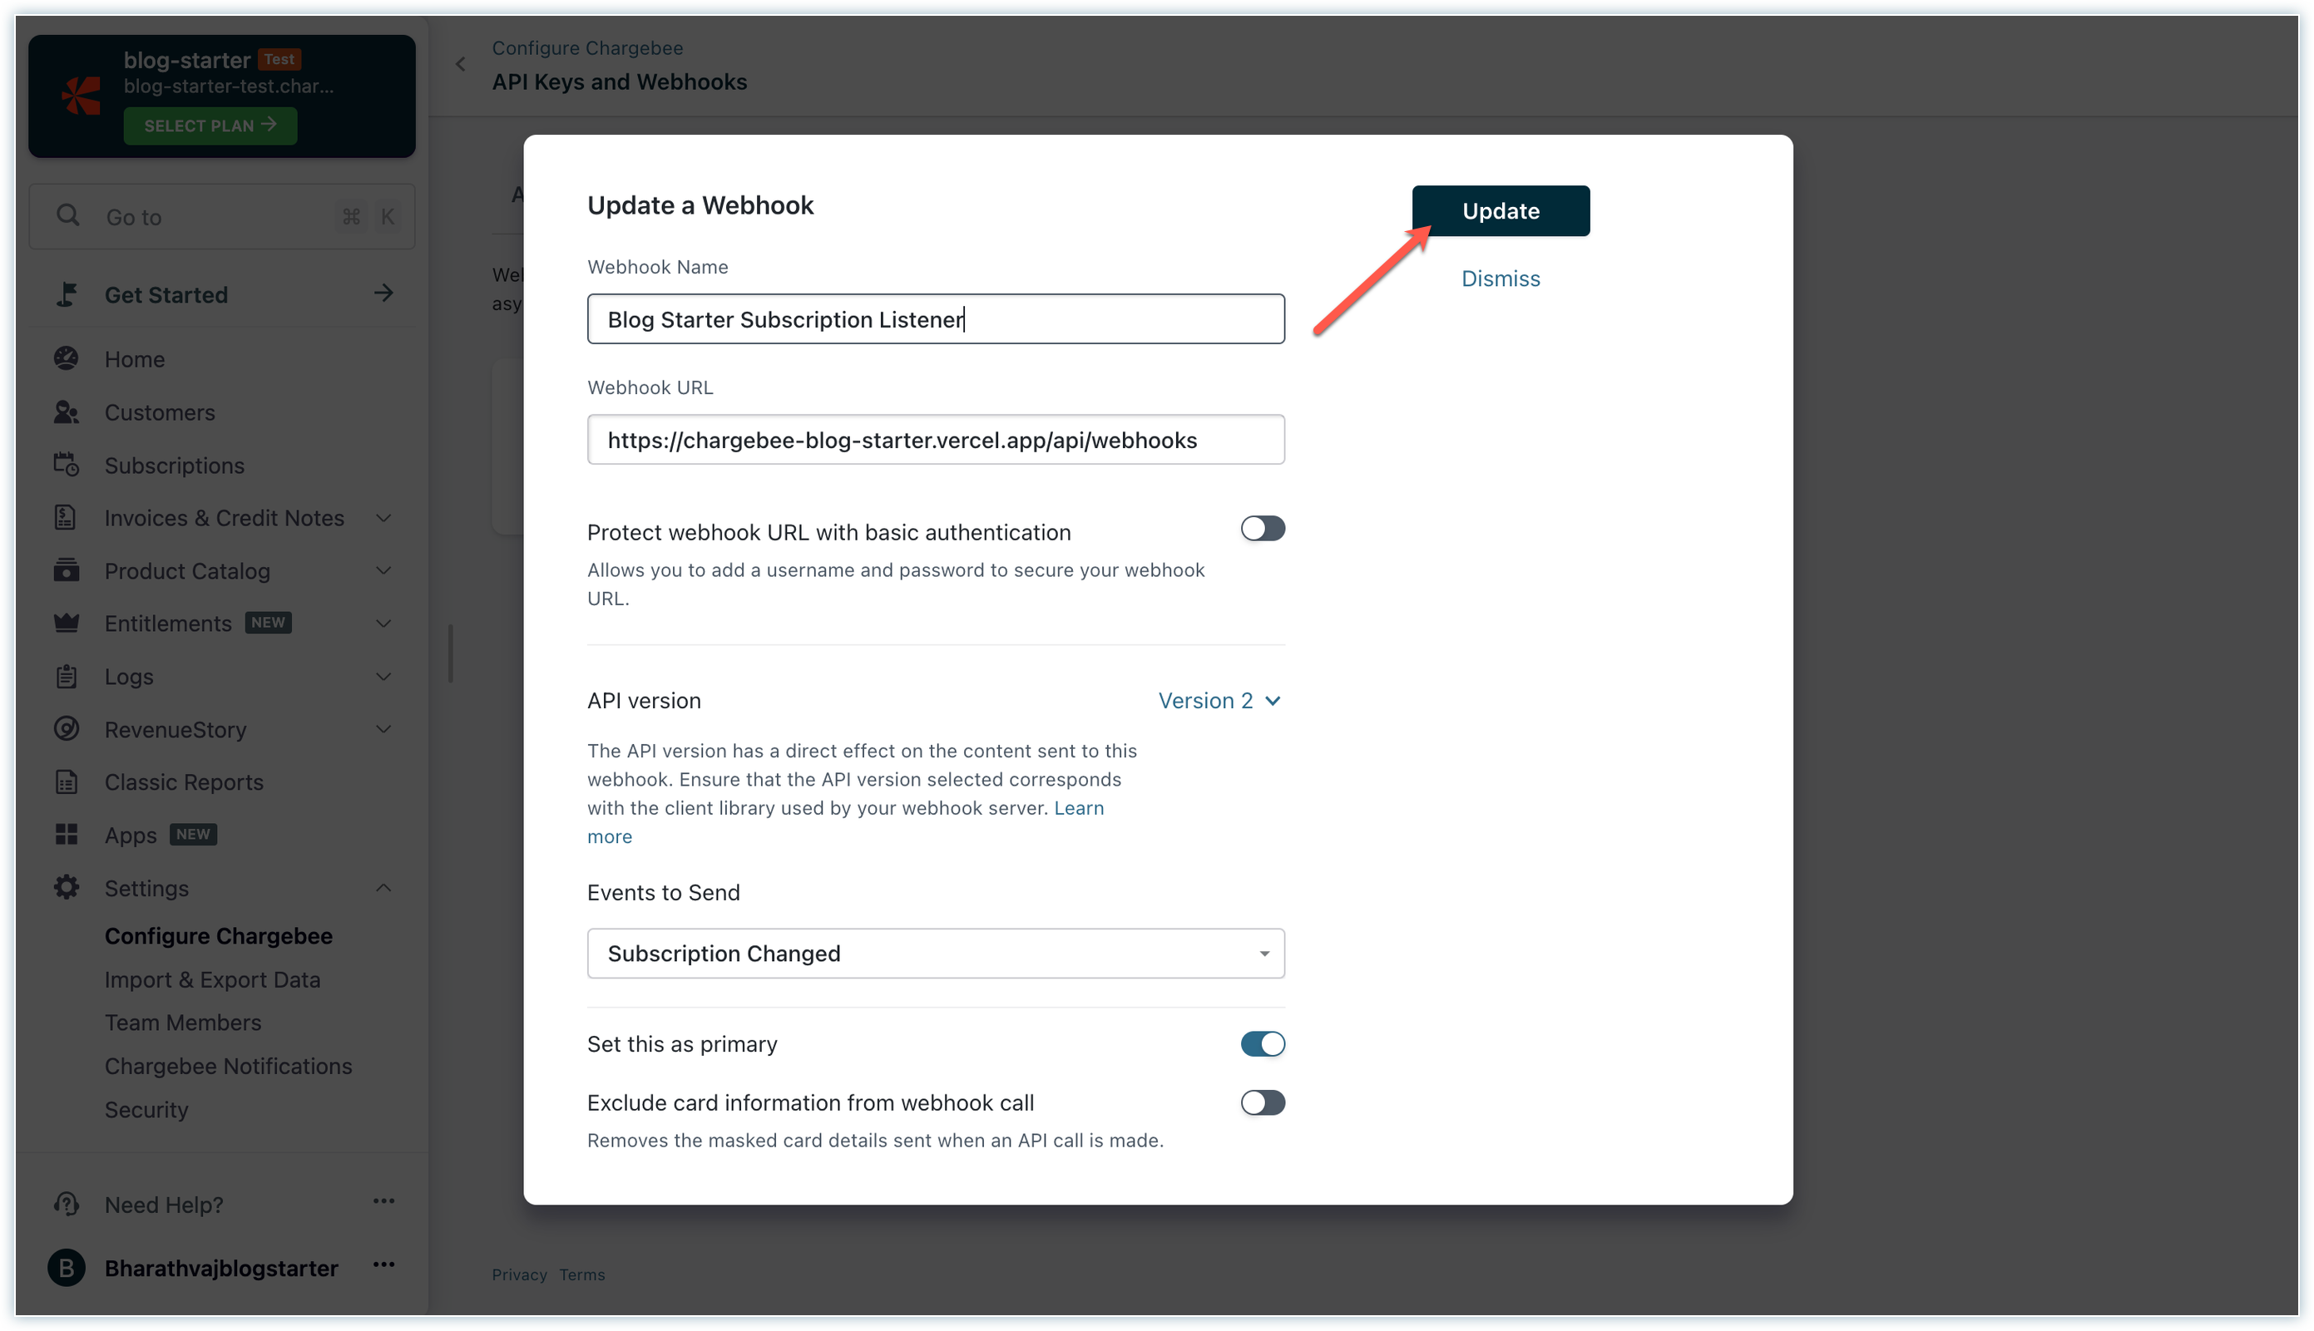Toggle Exclude card information from webhook call
The width and height of the screenshot is (2314, 1331).
click(x=1263, y=1101)
